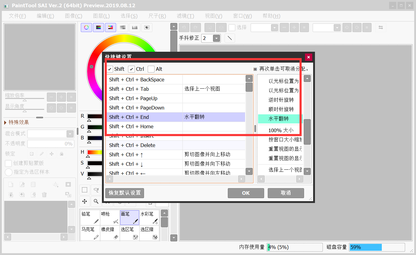Select the lasso tool

pos(96,190)
